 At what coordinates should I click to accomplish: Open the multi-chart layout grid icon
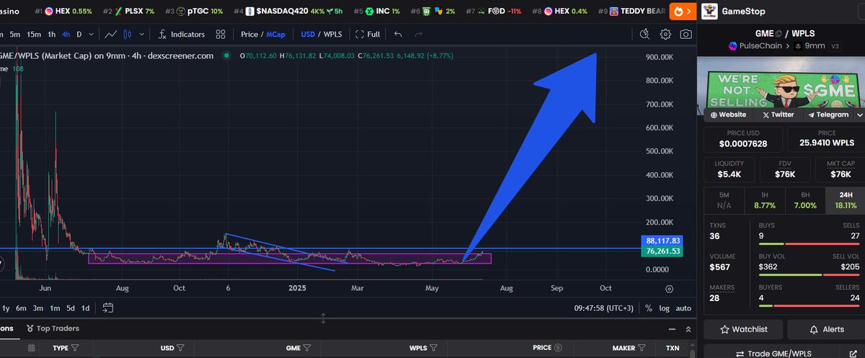tap(221, 34)
